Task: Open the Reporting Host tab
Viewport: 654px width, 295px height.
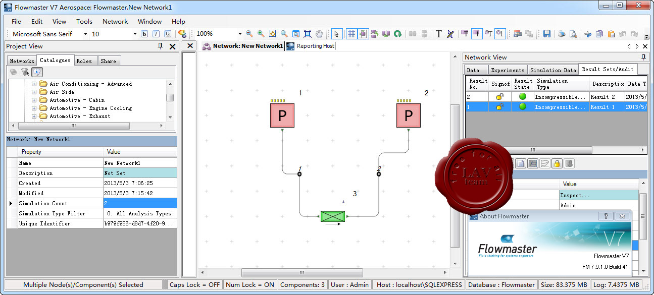Action: click(315, 46)
